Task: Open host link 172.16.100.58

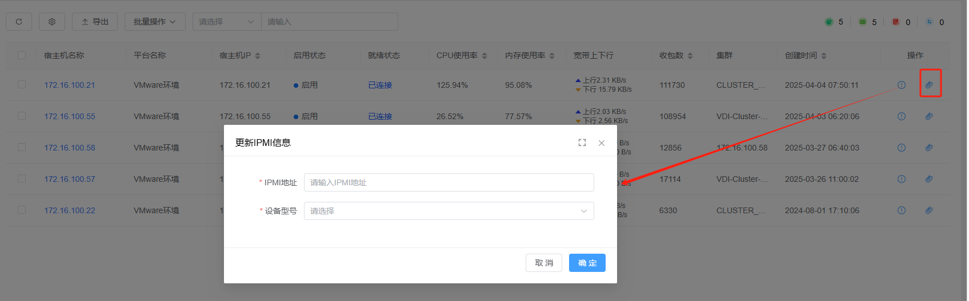Action: click(x=70, y=148)
